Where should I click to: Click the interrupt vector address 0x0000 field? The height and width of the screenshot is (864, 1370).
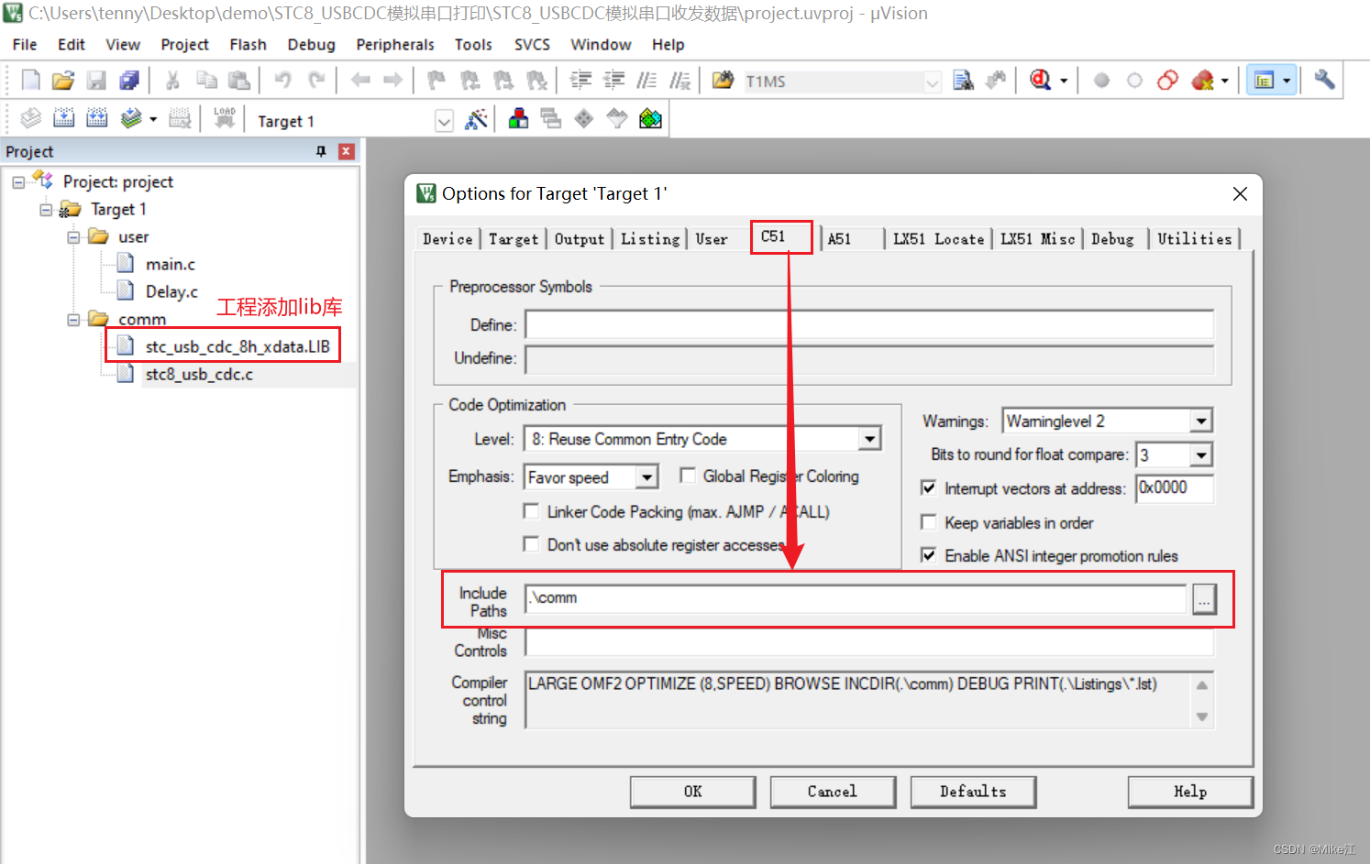(x=1175, y=488)
